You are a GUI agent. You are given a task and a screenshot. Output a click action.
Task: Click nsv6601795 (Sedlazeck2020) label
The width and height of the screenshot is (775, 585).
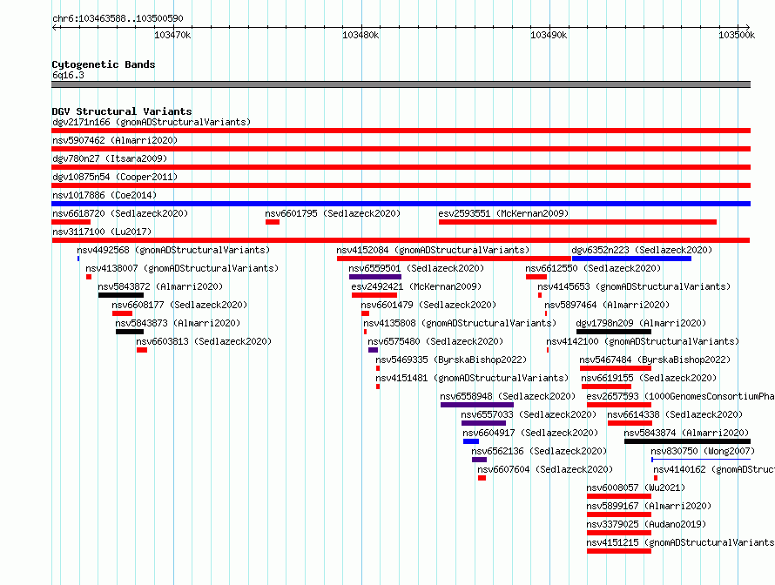pyautogui.click(x=333, y=213)
